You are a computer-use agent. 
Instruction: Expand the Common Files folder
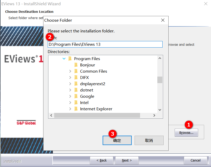point(70,71)
